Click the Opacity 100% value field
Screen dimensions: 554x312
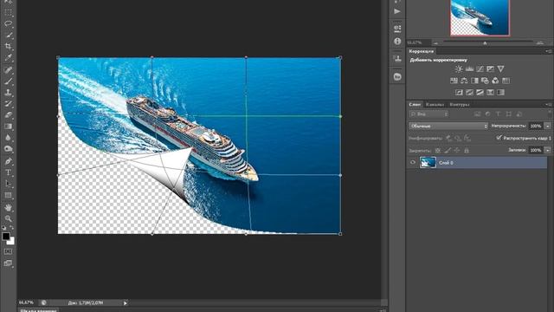tap(536, 126)
